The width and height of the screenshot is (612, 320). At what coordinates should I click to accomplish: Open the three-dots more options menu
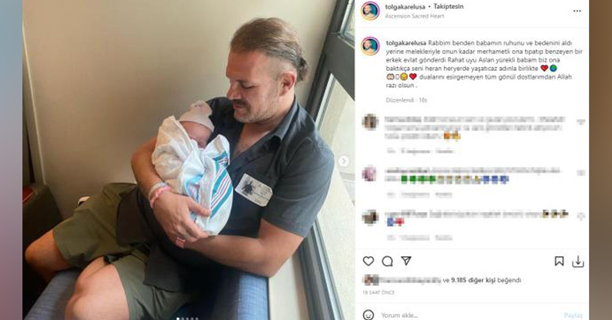(577, 11)
